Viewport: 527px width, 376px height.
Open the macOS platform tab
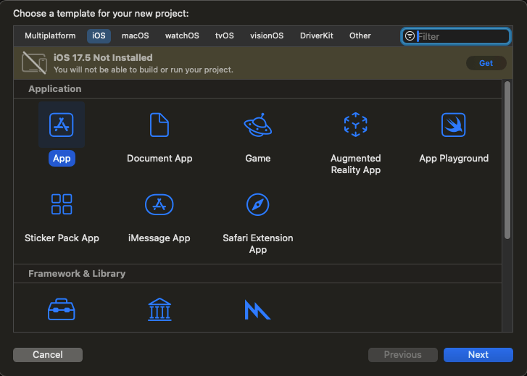[x=136, y=35]
